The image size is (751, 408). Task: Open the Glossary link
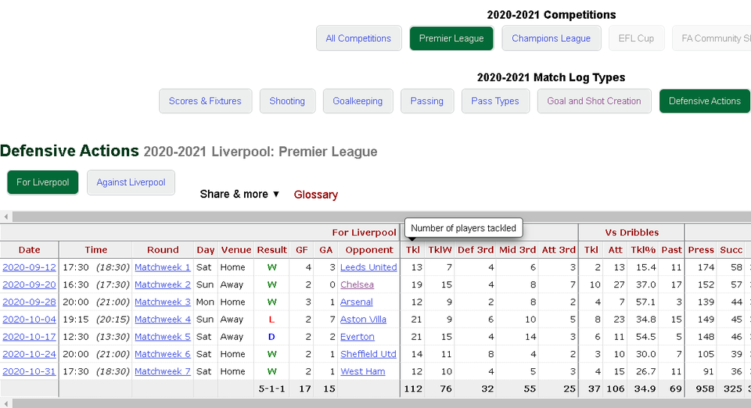point(315,195)
